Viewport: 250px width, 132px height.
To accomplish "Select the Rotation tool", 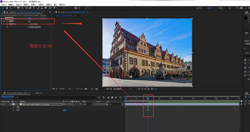I will (15, 8).
